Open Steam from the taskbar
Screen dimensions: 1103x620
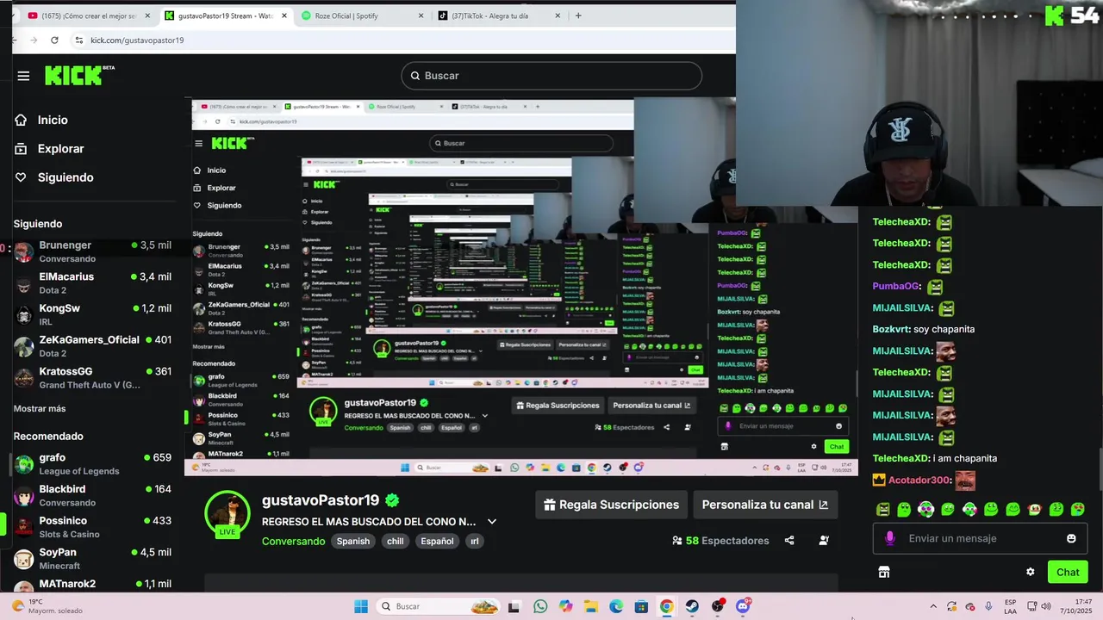(x=692, y=606)
